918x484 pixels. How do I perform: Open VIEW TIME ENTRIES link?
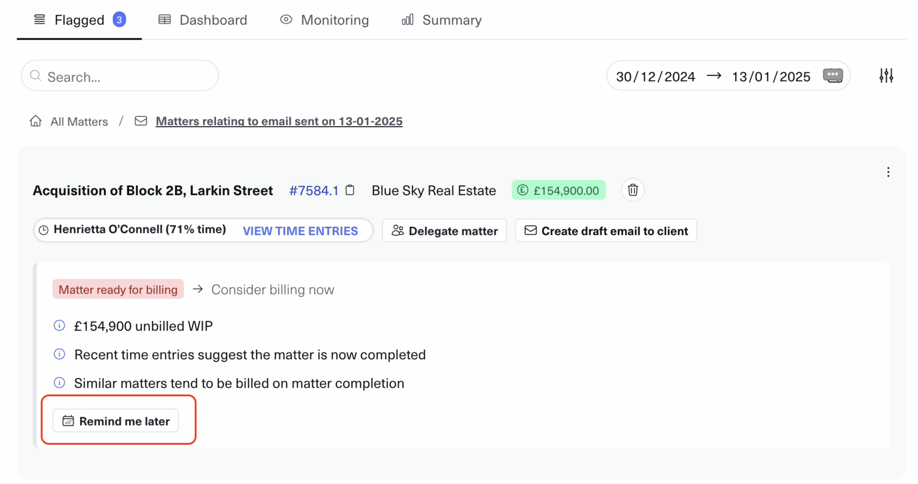pyautogui.click(x=300, y=231)
